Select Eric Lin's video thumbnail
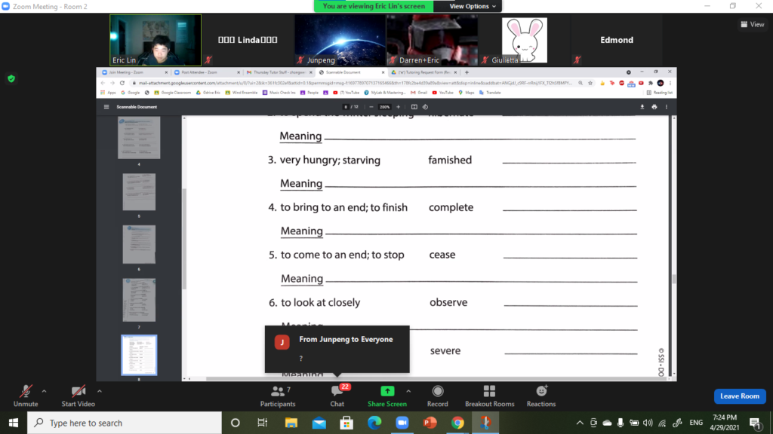This screenshot has width=773, height=434. pyautogui.click(x=156, y=40)
